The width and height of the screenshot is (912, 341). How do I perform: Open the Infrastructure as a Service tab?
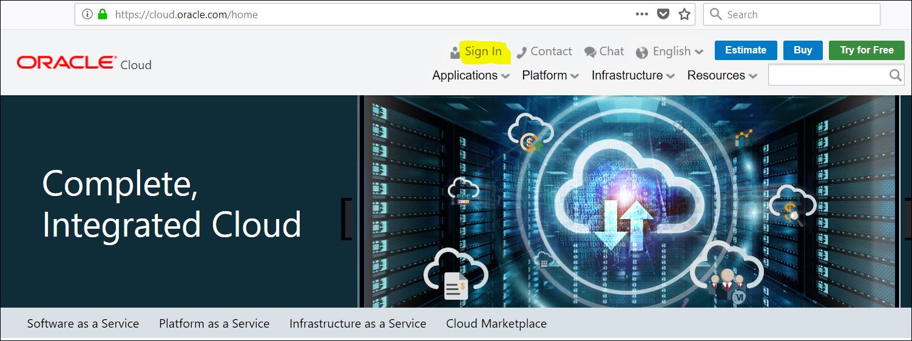[357, 323]
